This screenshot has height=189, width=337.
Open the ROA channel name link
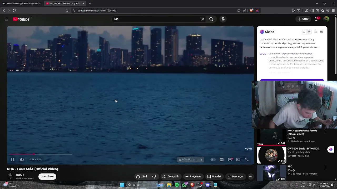pos(19,175)
